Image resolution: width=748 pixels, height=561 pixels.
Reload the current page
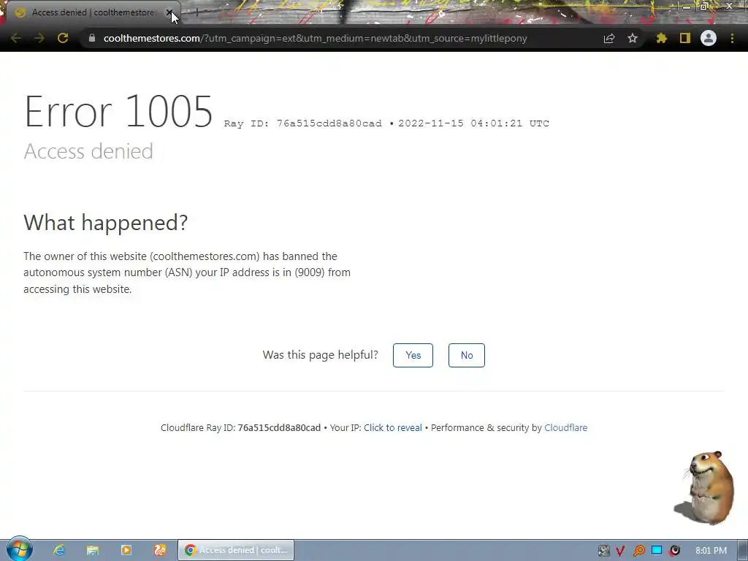pos(63,38)
